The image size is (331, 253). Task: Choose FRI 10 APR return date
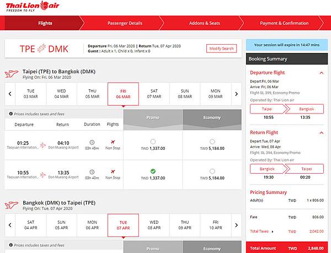(216, 225)
